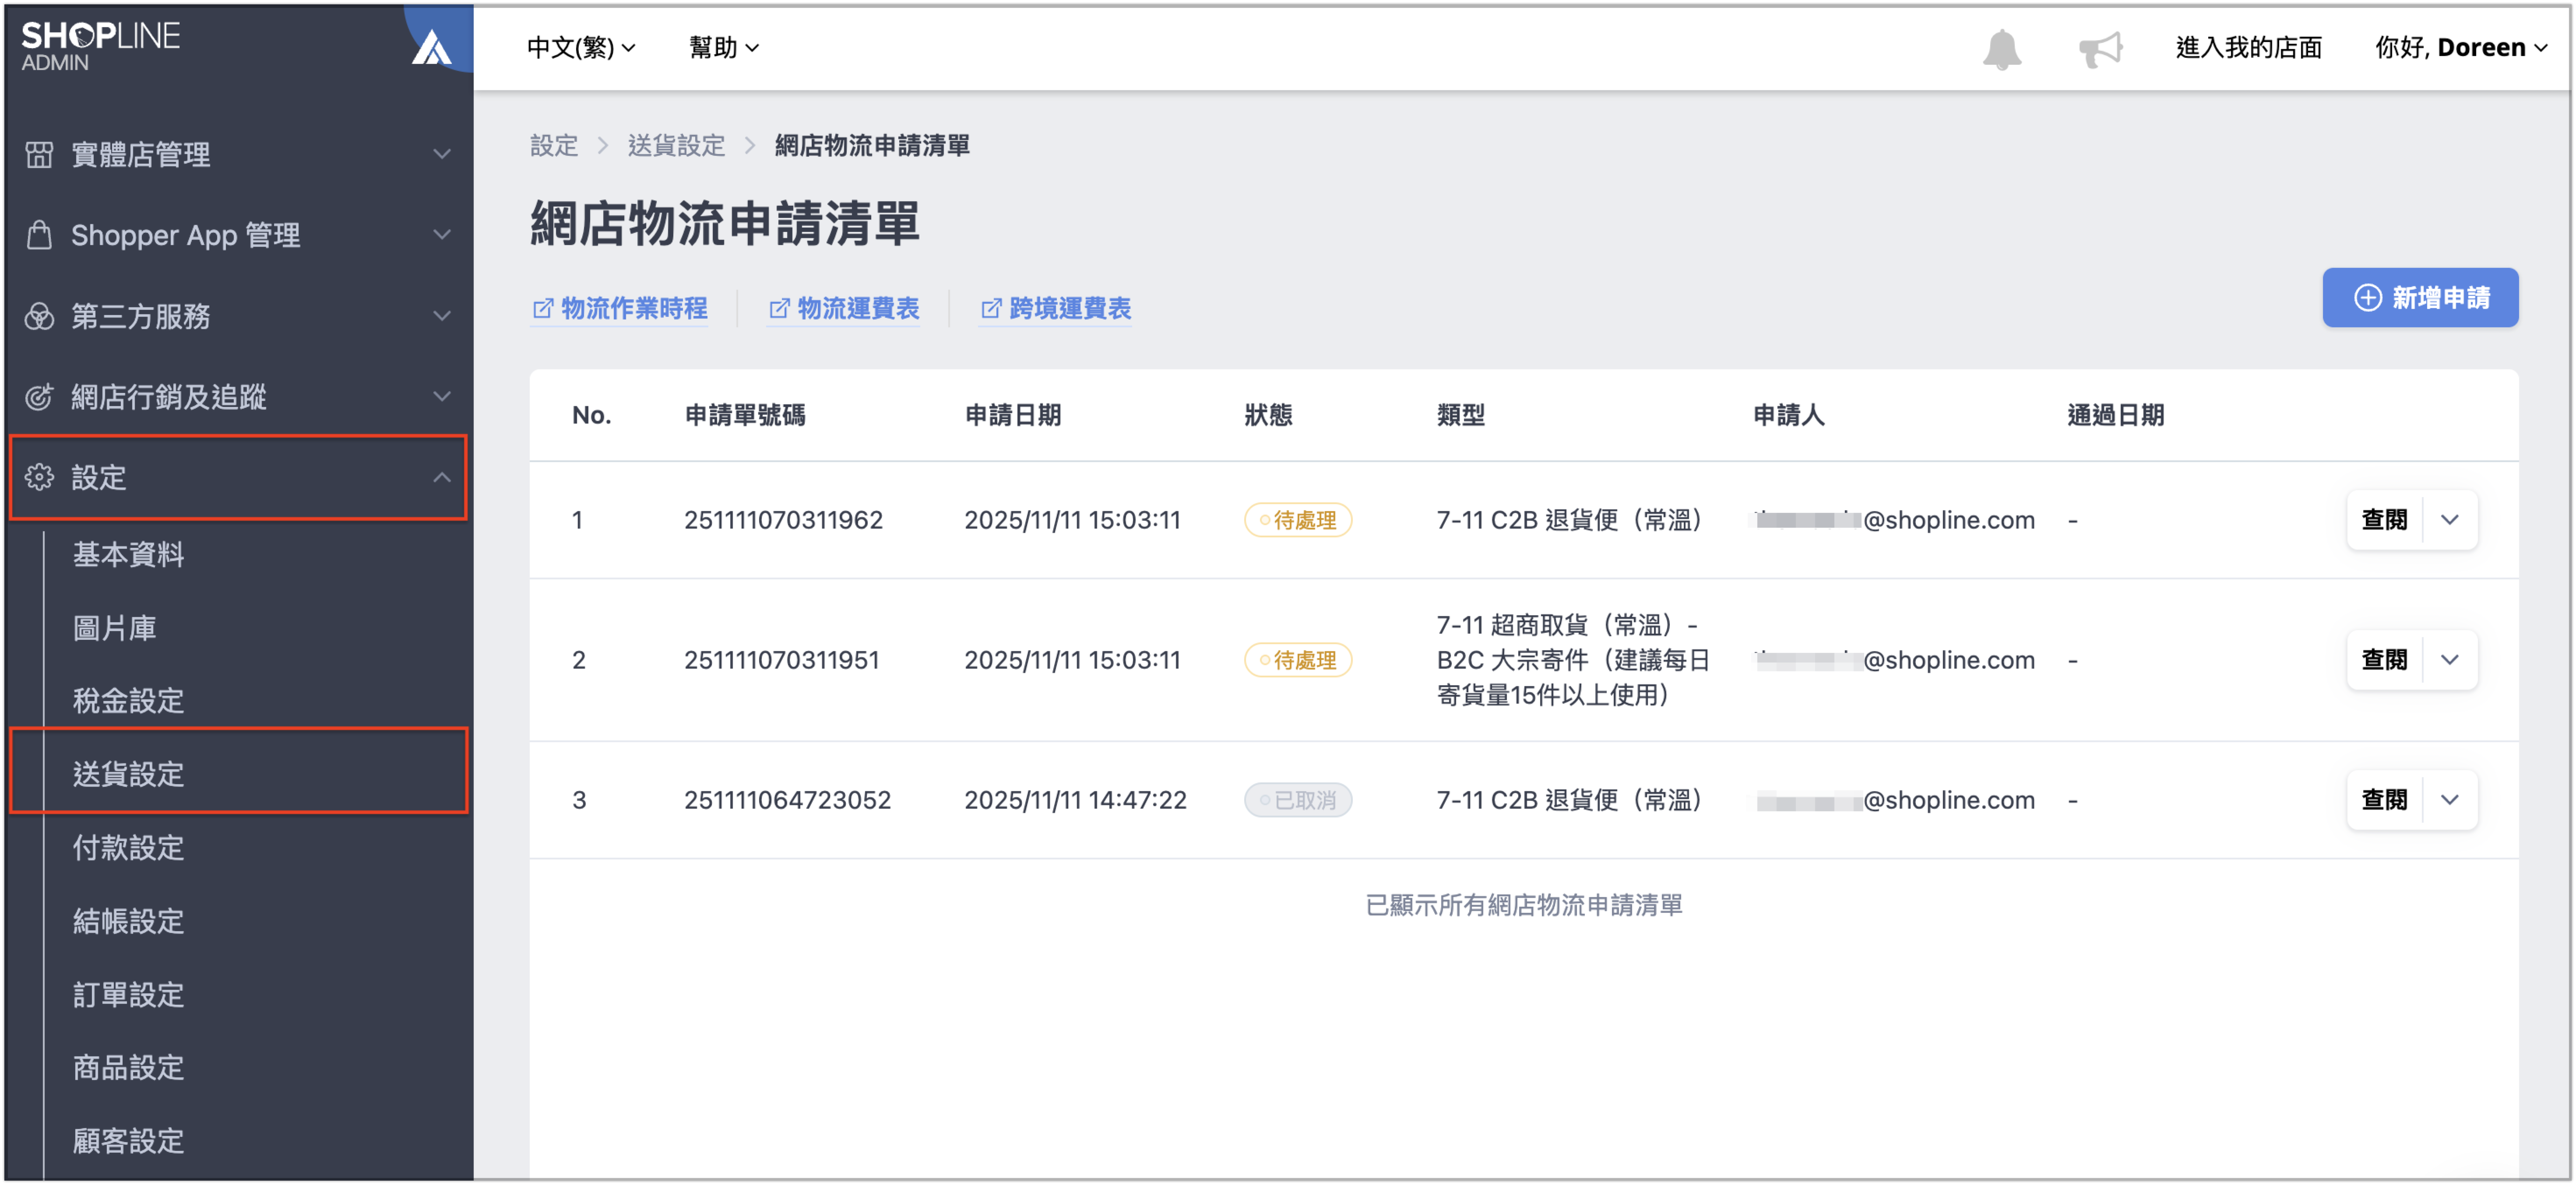Click the Shopper App bag icon

39,235
